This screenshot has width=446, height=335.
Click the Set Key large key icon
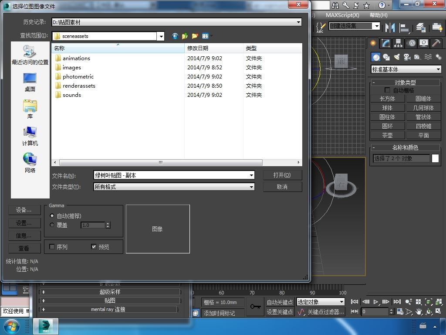coord(255,307)
